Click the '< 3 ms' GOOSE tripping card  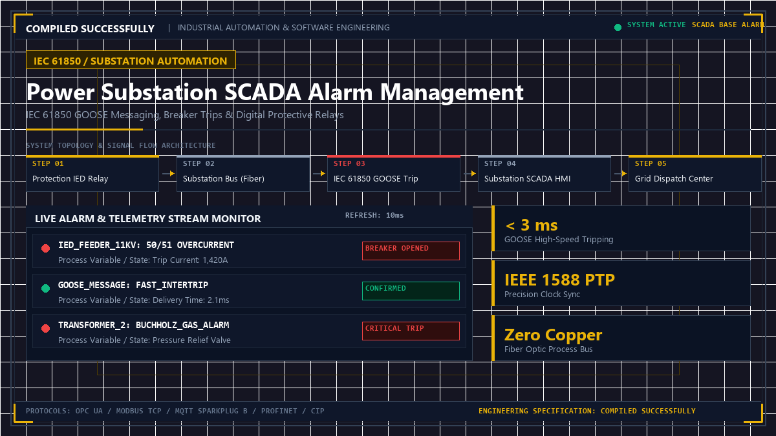click(621, 228)
